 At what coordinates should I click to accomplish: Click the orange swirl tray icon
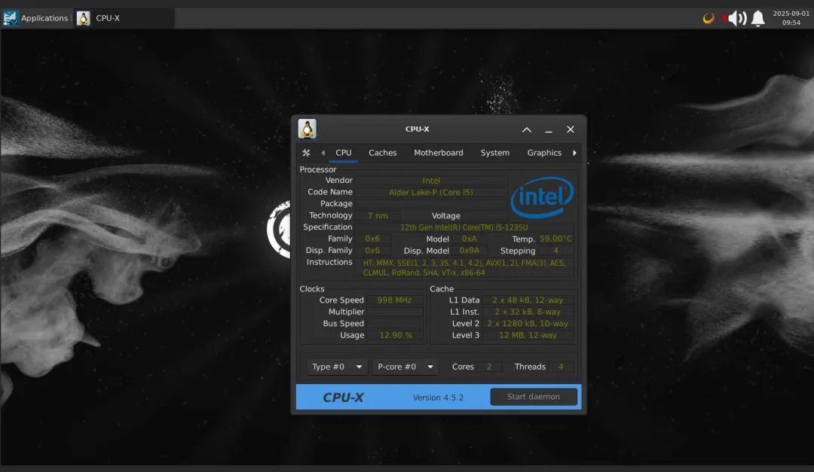[708, 18]
